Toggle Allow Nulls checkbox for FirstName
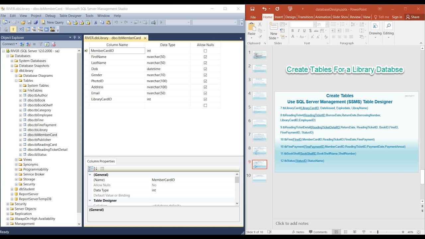The height and width of the screenshot is (239, 425). click(x=205, y=57)
